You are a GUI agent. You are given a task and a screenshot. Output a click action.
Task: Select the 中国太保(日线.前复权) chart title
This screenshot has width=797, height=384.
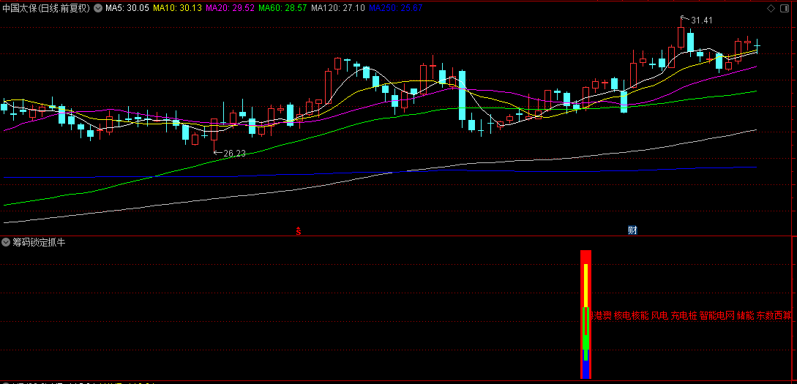coord(46,8)
